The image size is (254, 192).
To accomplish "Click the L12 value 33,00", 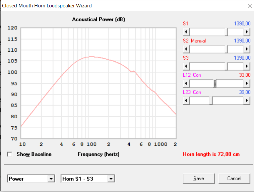I will [245, 75].
